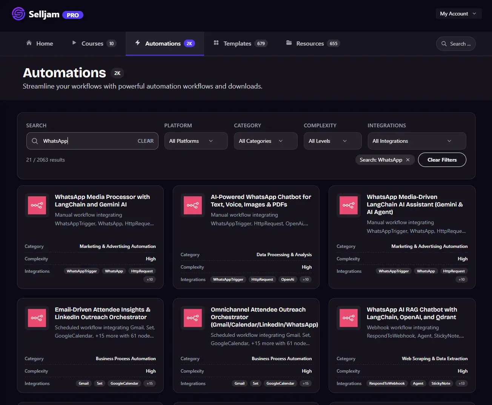Click Gmail tag in Email-Driven Attendee Insights card

tap(84, 384)
